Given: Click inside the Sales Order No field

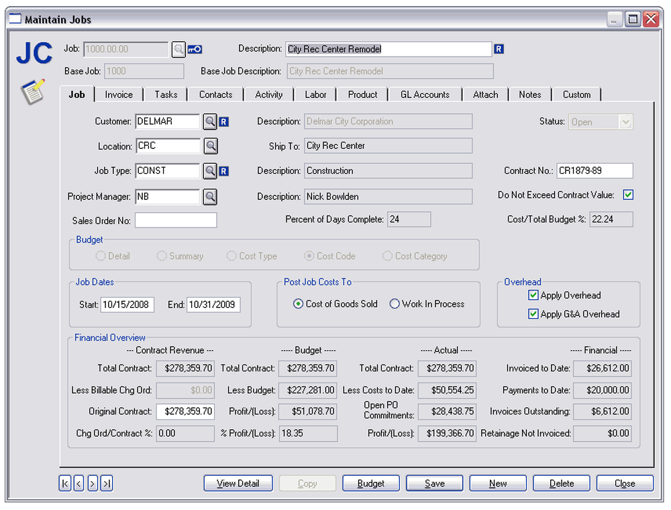Looking at the screenshot, I should [176, 219].
